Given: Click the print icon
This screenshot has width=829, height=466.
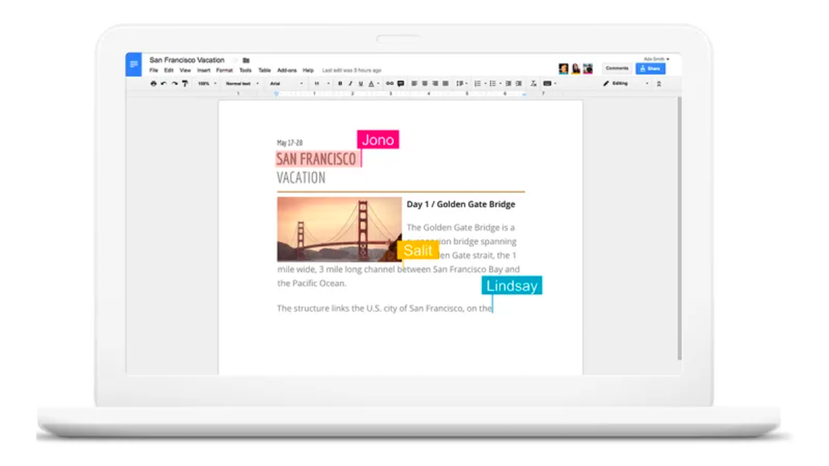Looking at the screenshot, I should (153, 84).
